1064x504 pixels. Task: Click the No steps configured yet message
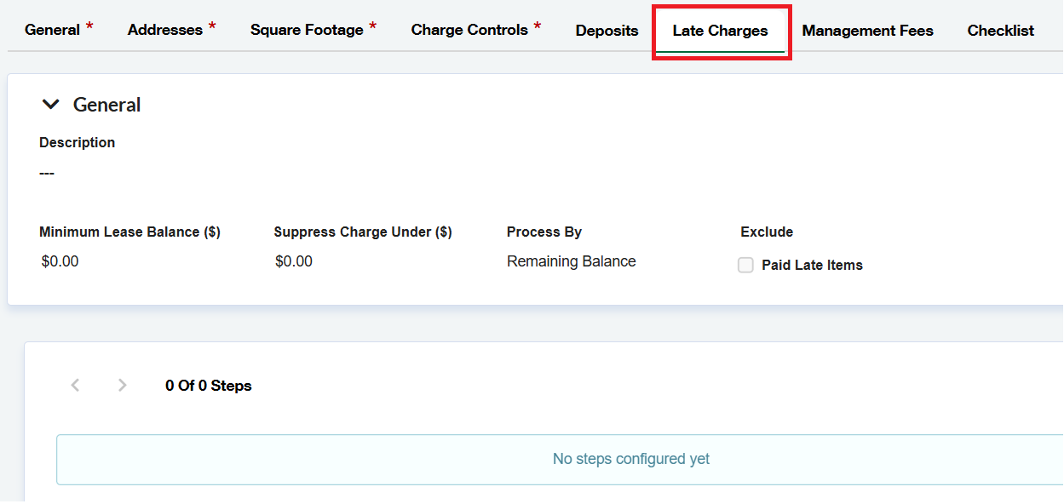pos(631,459)
